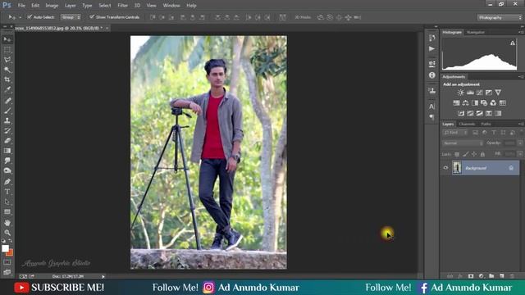Switch to the Navigator tab
This screenshot has width=525, height=295.
pos(476,33)
